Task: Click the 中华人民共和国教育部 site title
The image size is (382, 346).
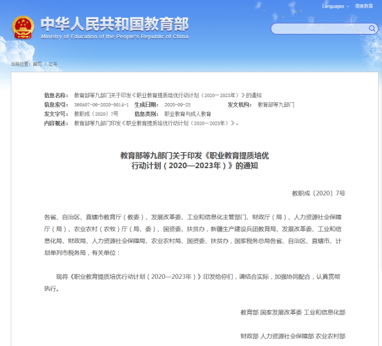Action: pyautogui.click(x=114, y=24)
